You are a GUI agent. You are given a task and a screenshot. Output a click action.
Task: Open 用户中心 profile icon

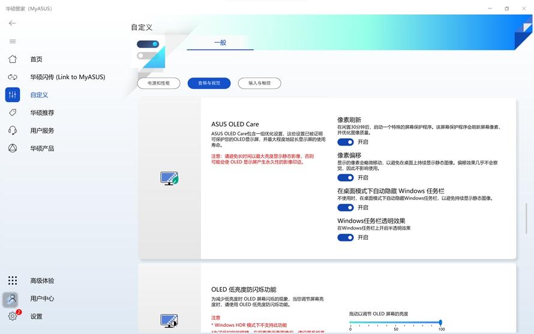point(11,299)
